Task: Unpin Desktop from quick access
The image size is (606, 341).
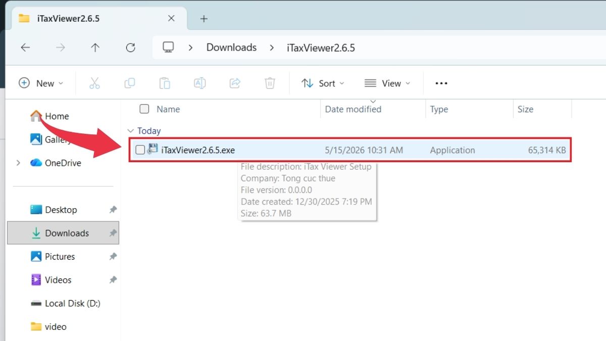Action: pos(113,210)
